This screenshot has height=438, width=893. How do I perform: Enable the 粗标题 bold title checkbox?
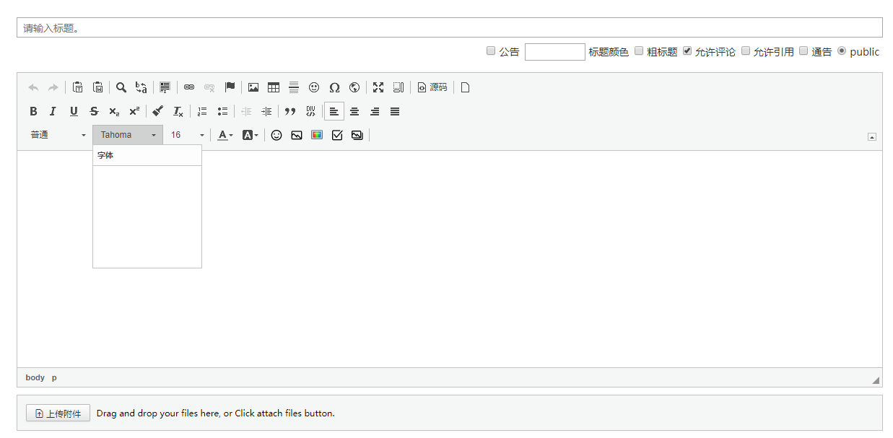639,51
